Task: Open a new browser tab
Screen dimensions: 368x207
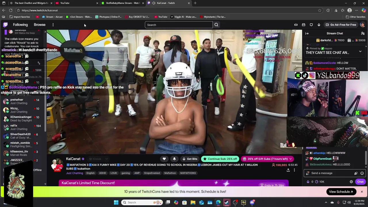Action: pos(195,3)
